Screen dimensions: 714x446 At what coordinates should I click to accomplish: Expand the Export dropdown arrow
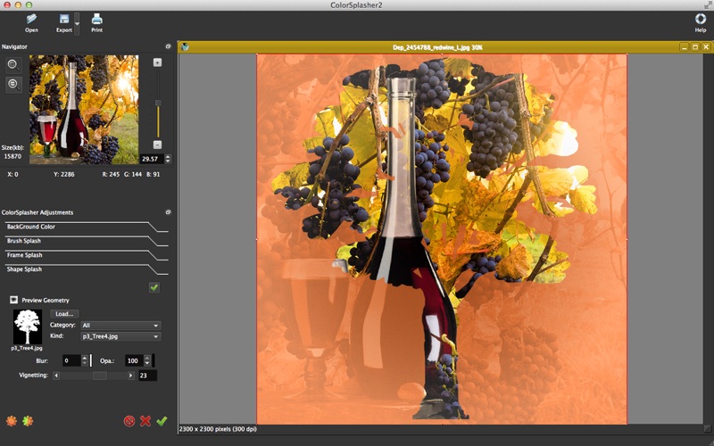(77, 23)
